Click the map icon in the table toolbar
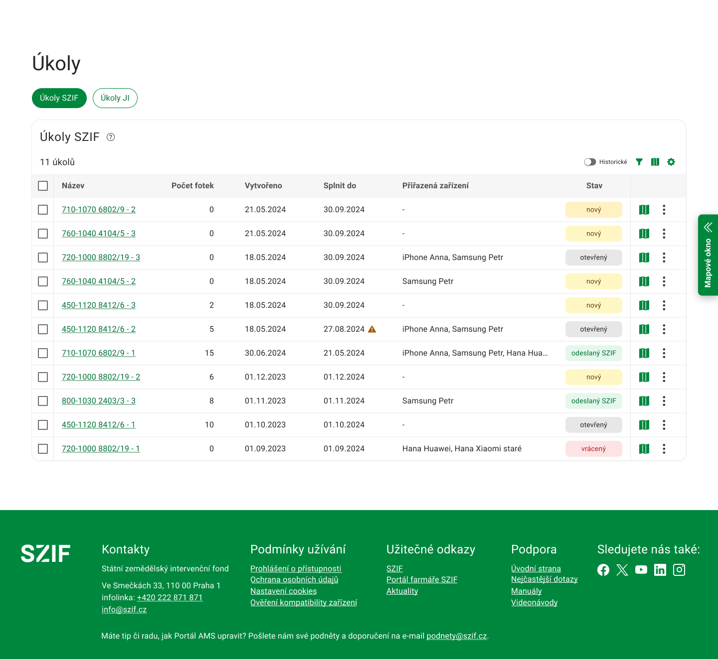Image resolution: width=718 pixels, height=659 pixels. 655,162
